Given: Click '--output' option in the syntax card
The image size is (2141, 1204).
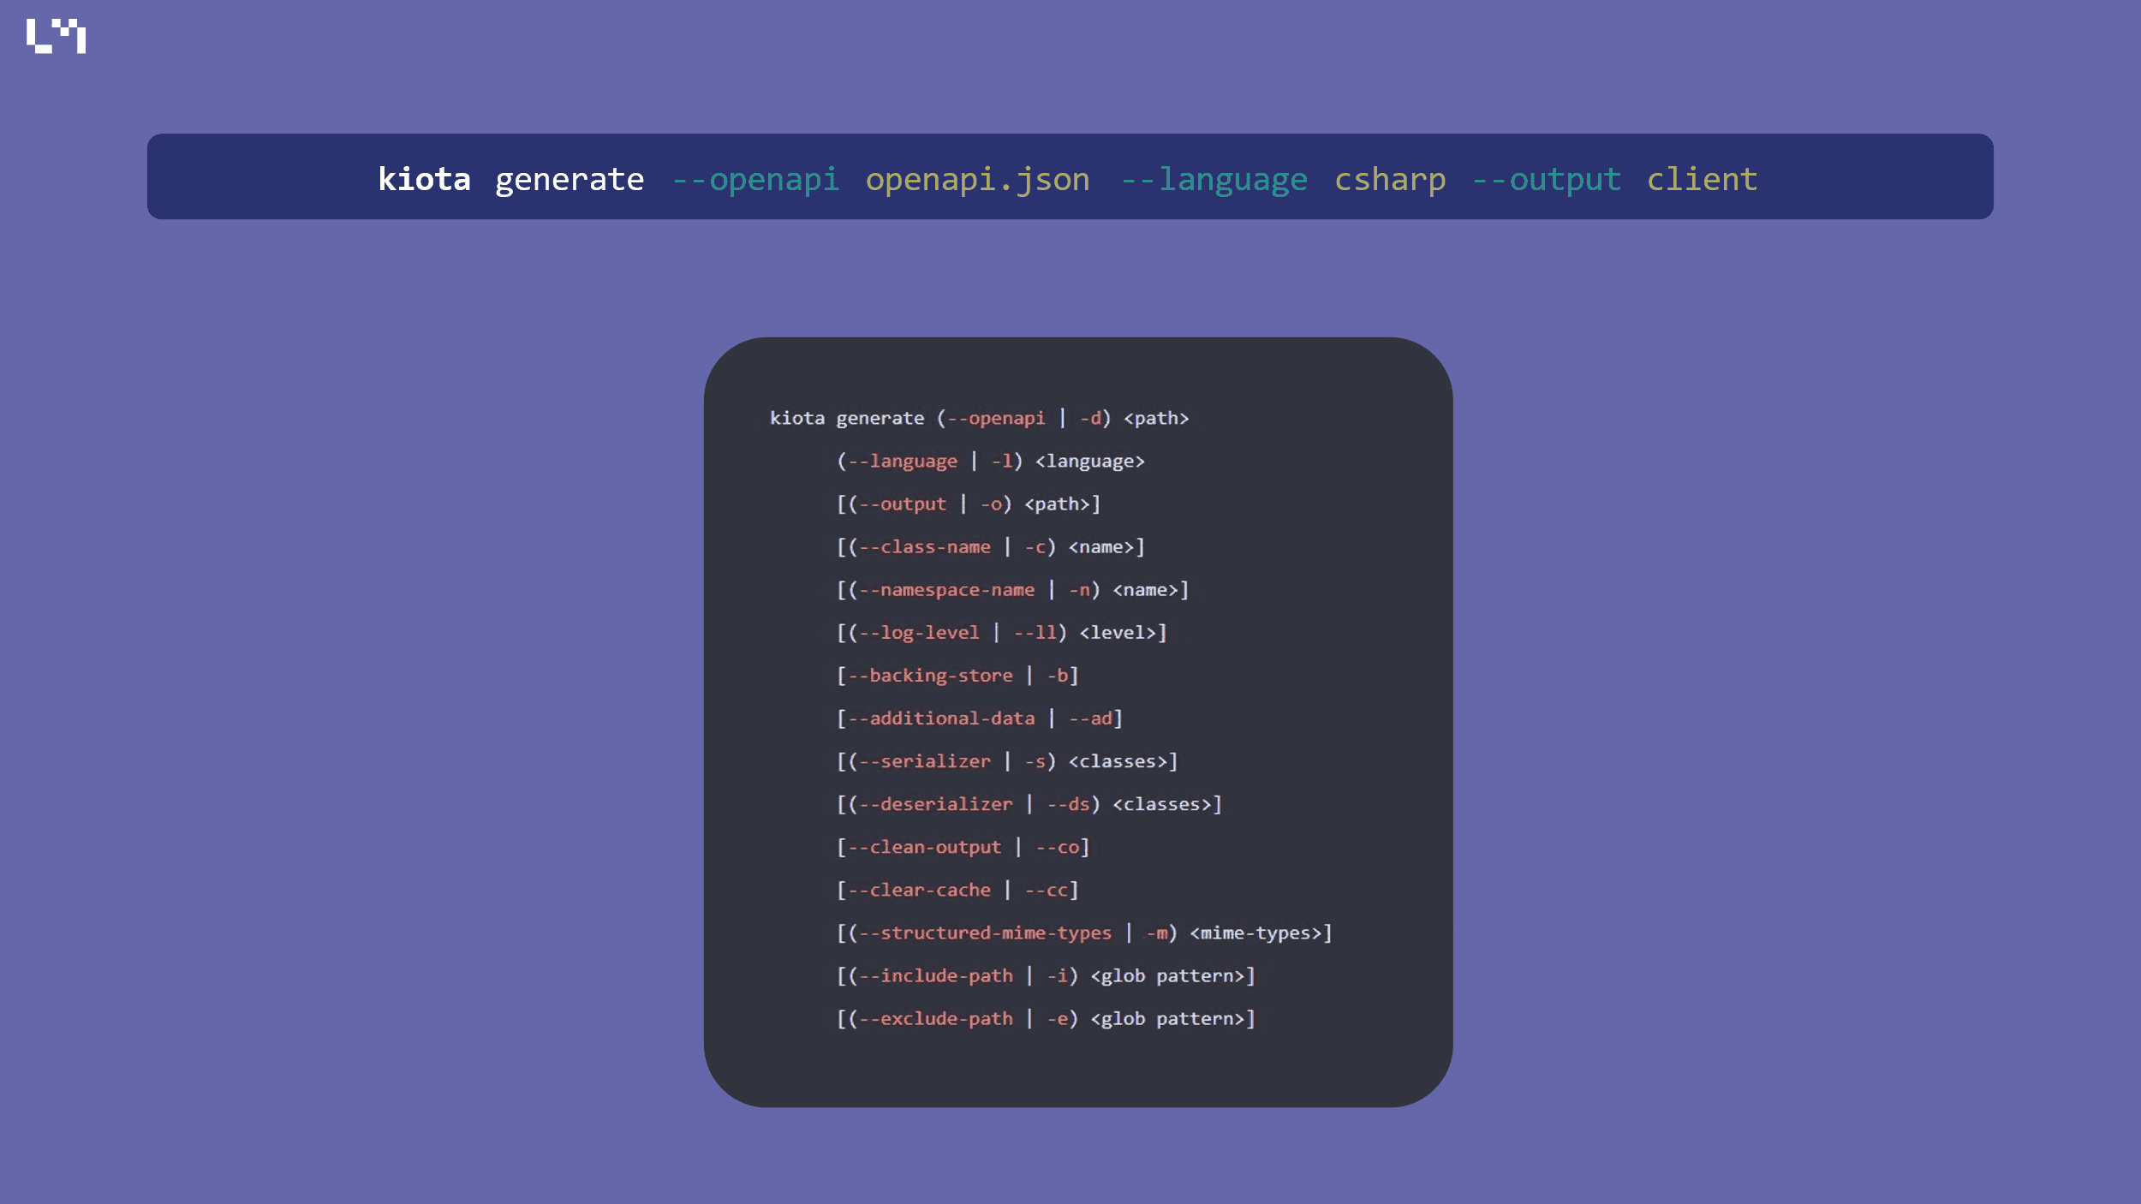Looking at the screenshot, I should tap(903, 504).
